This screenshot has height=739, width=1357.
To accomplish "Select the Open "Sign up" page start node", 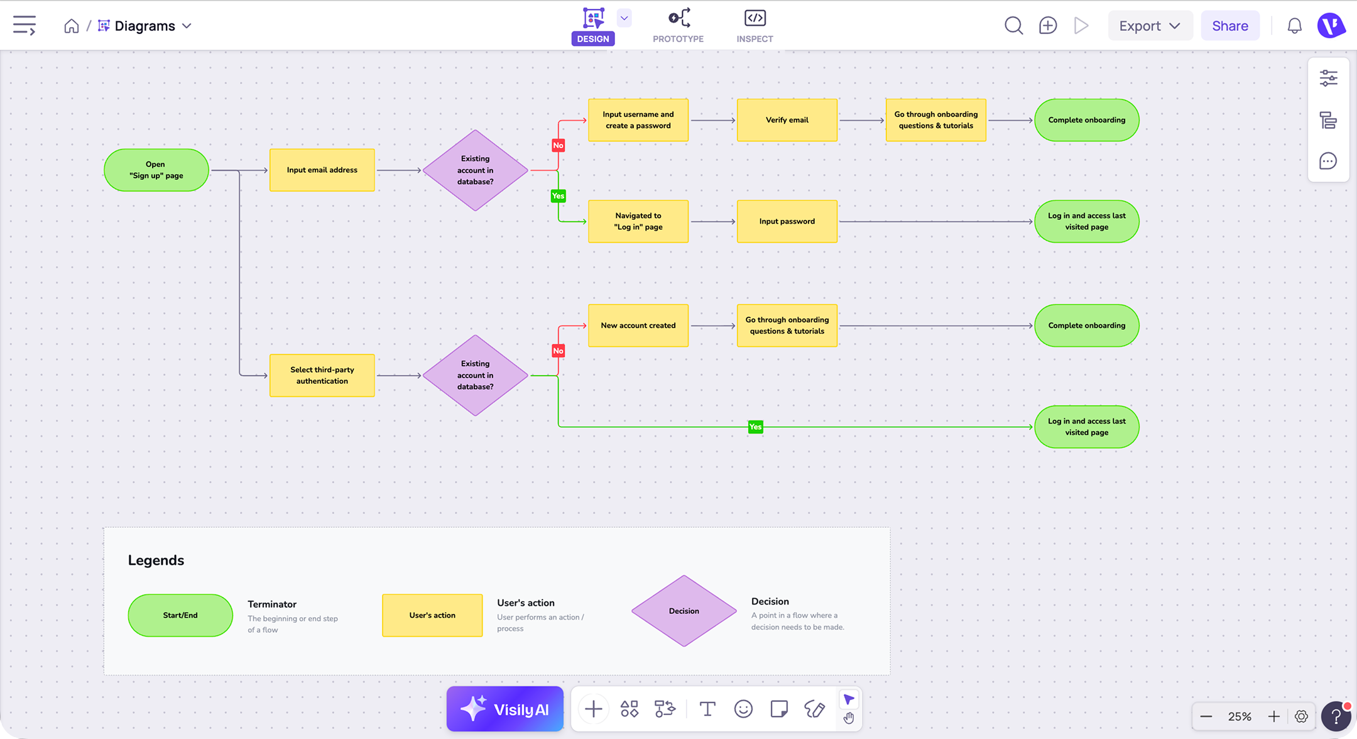I will (x=156, y=170).
